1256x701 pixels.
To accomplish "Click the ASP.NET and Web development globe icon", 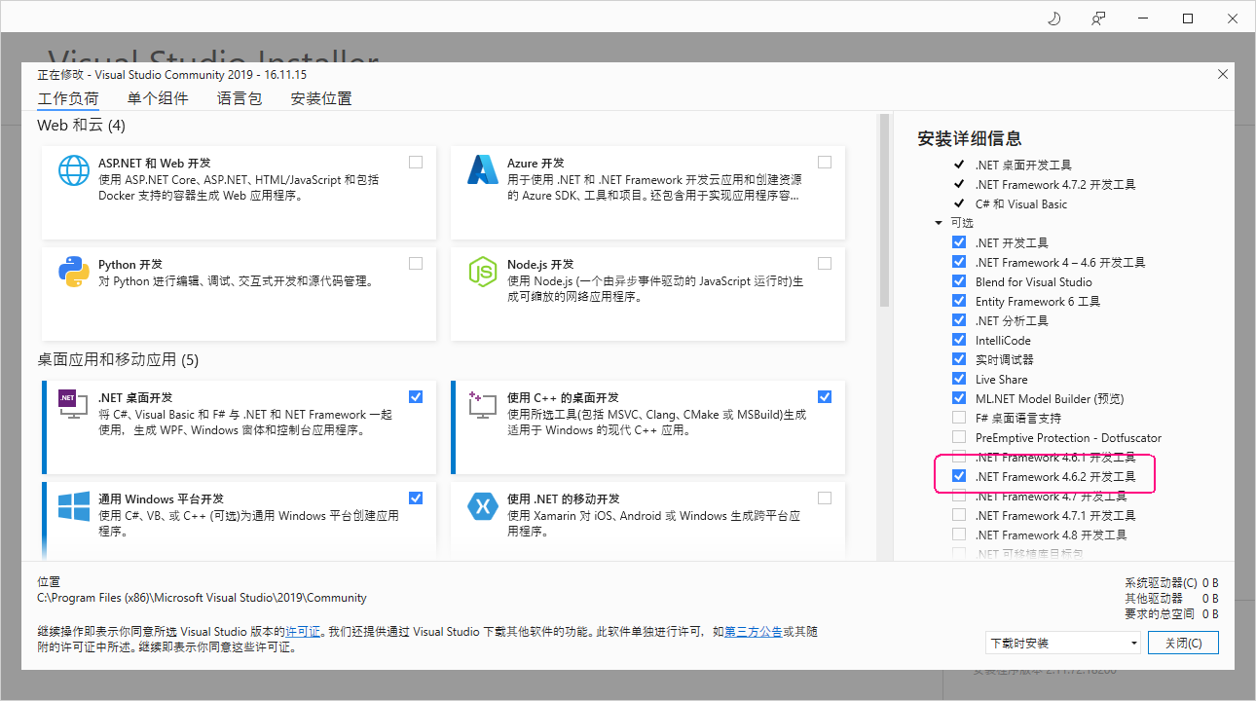I will coord(74,170).
